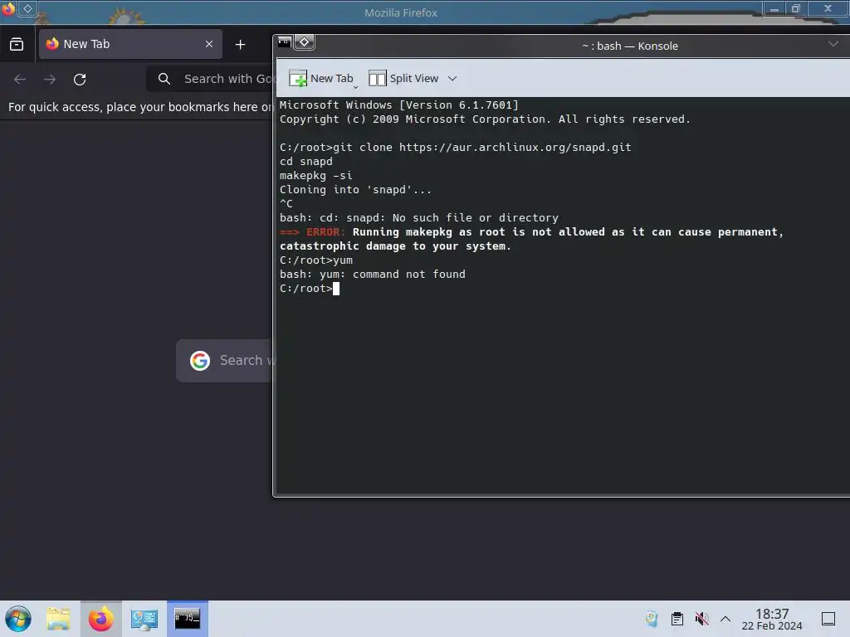The width and height of the screenshot is (850, 637).
Task: Toggle the Firefox window pin icon
Action: (27, 8)
